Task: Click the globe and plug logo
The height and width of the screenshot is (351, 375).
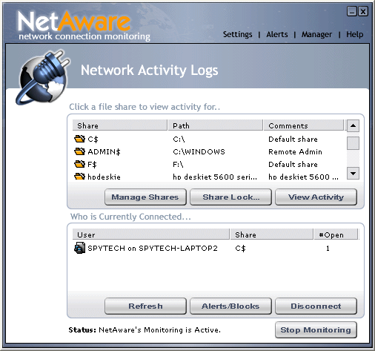Action: click(42, 77)
